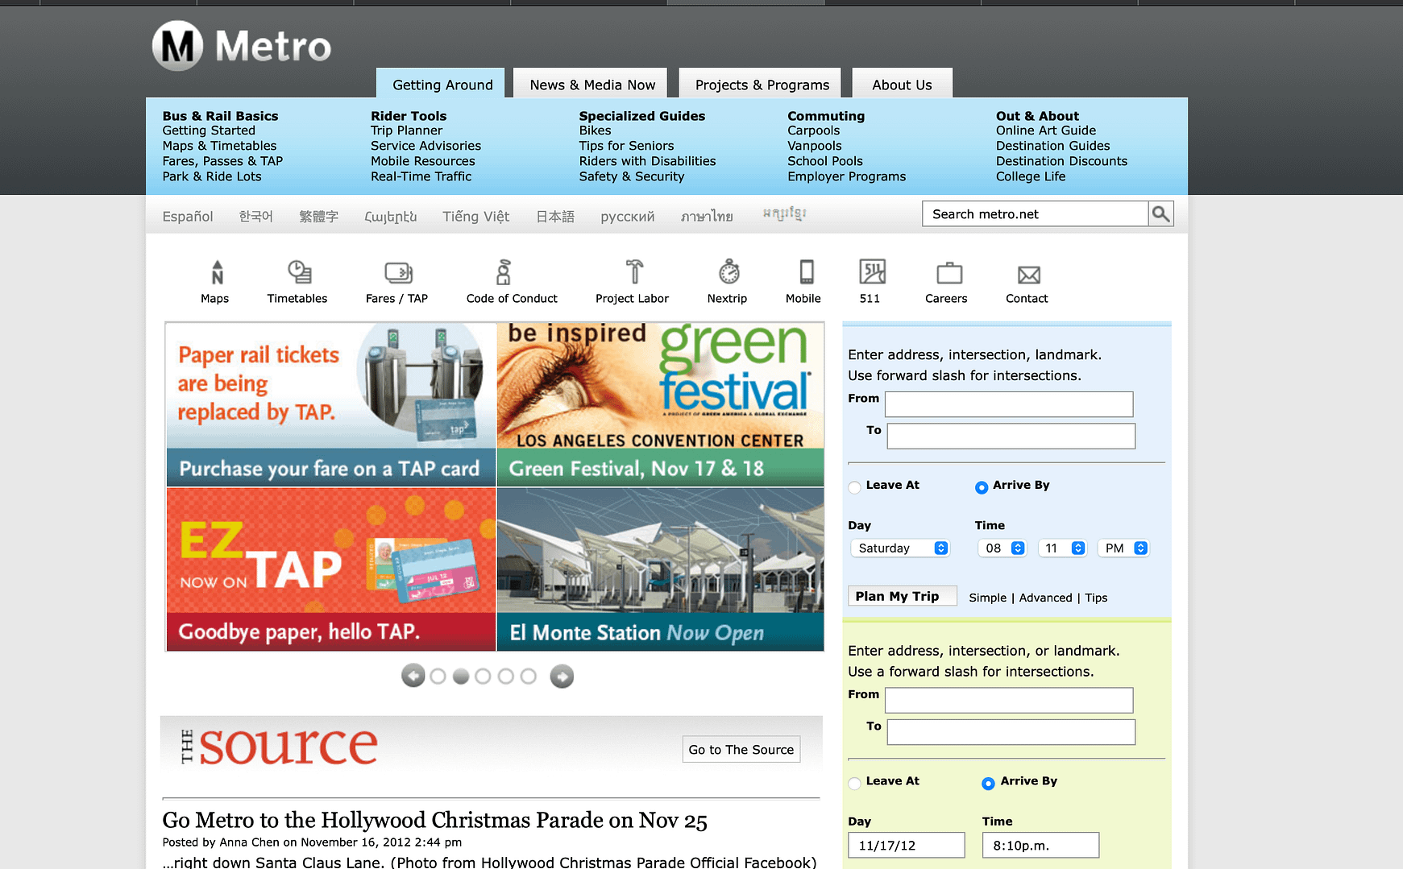The width and height of the screenshot is (1403, 869).
Task: Click the date field showing 11/17/12
Action: 907,845
